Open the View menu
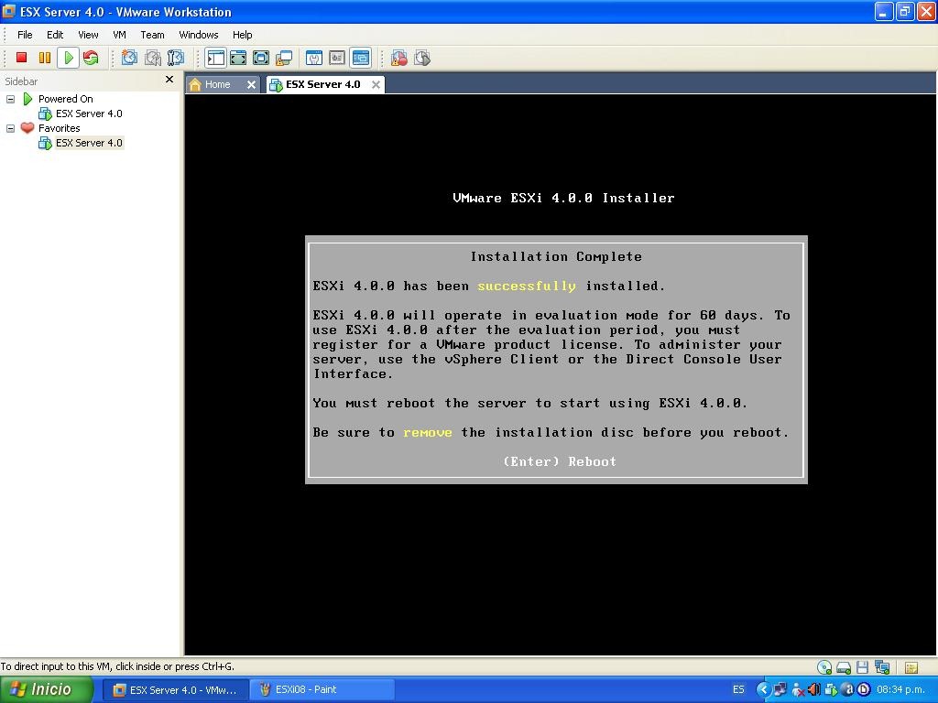Image resolution: width=938 pixels, height=703 pixels. click(x=88, y=35)
